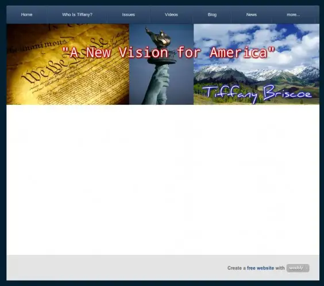
Task: Click the Tiffany Briscoe signature title
Action: pyautogui.click(x=257, y=94)
